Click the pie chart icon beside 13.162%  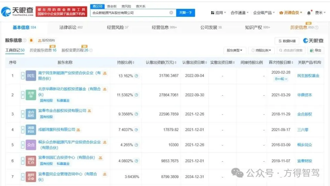coord(136,76)
